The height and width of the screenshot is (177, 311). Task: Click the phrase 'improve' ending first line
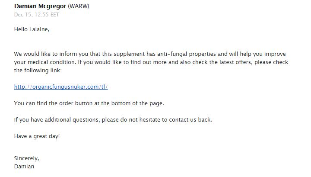[275, 54]
